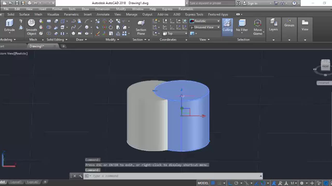Switch to the Visualize ribbon tab
Image resolution: width=332 pixels, height=186 pixels.
coord(53,14)
